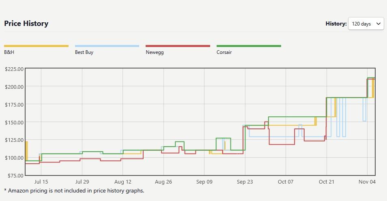Open the History 120 days dropdown
This screenshot has width=387, height=201.
(365, 24)
